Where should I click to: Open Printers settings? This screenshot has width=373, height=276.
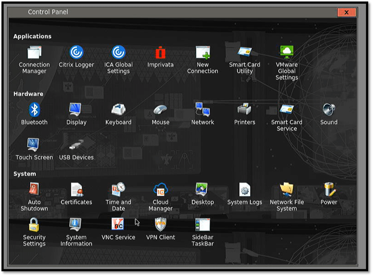pos(244,114)
